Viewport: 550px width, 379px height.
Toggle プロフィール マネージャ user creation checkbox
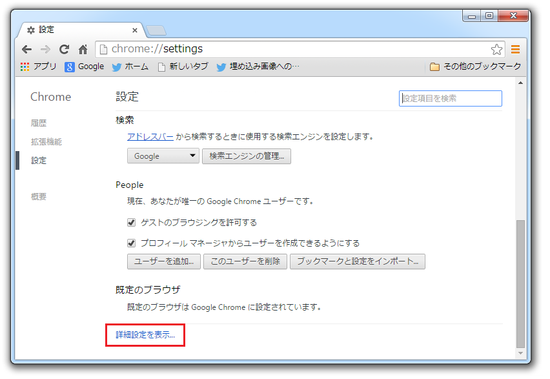pyautogui.click(x=131, y=243)
